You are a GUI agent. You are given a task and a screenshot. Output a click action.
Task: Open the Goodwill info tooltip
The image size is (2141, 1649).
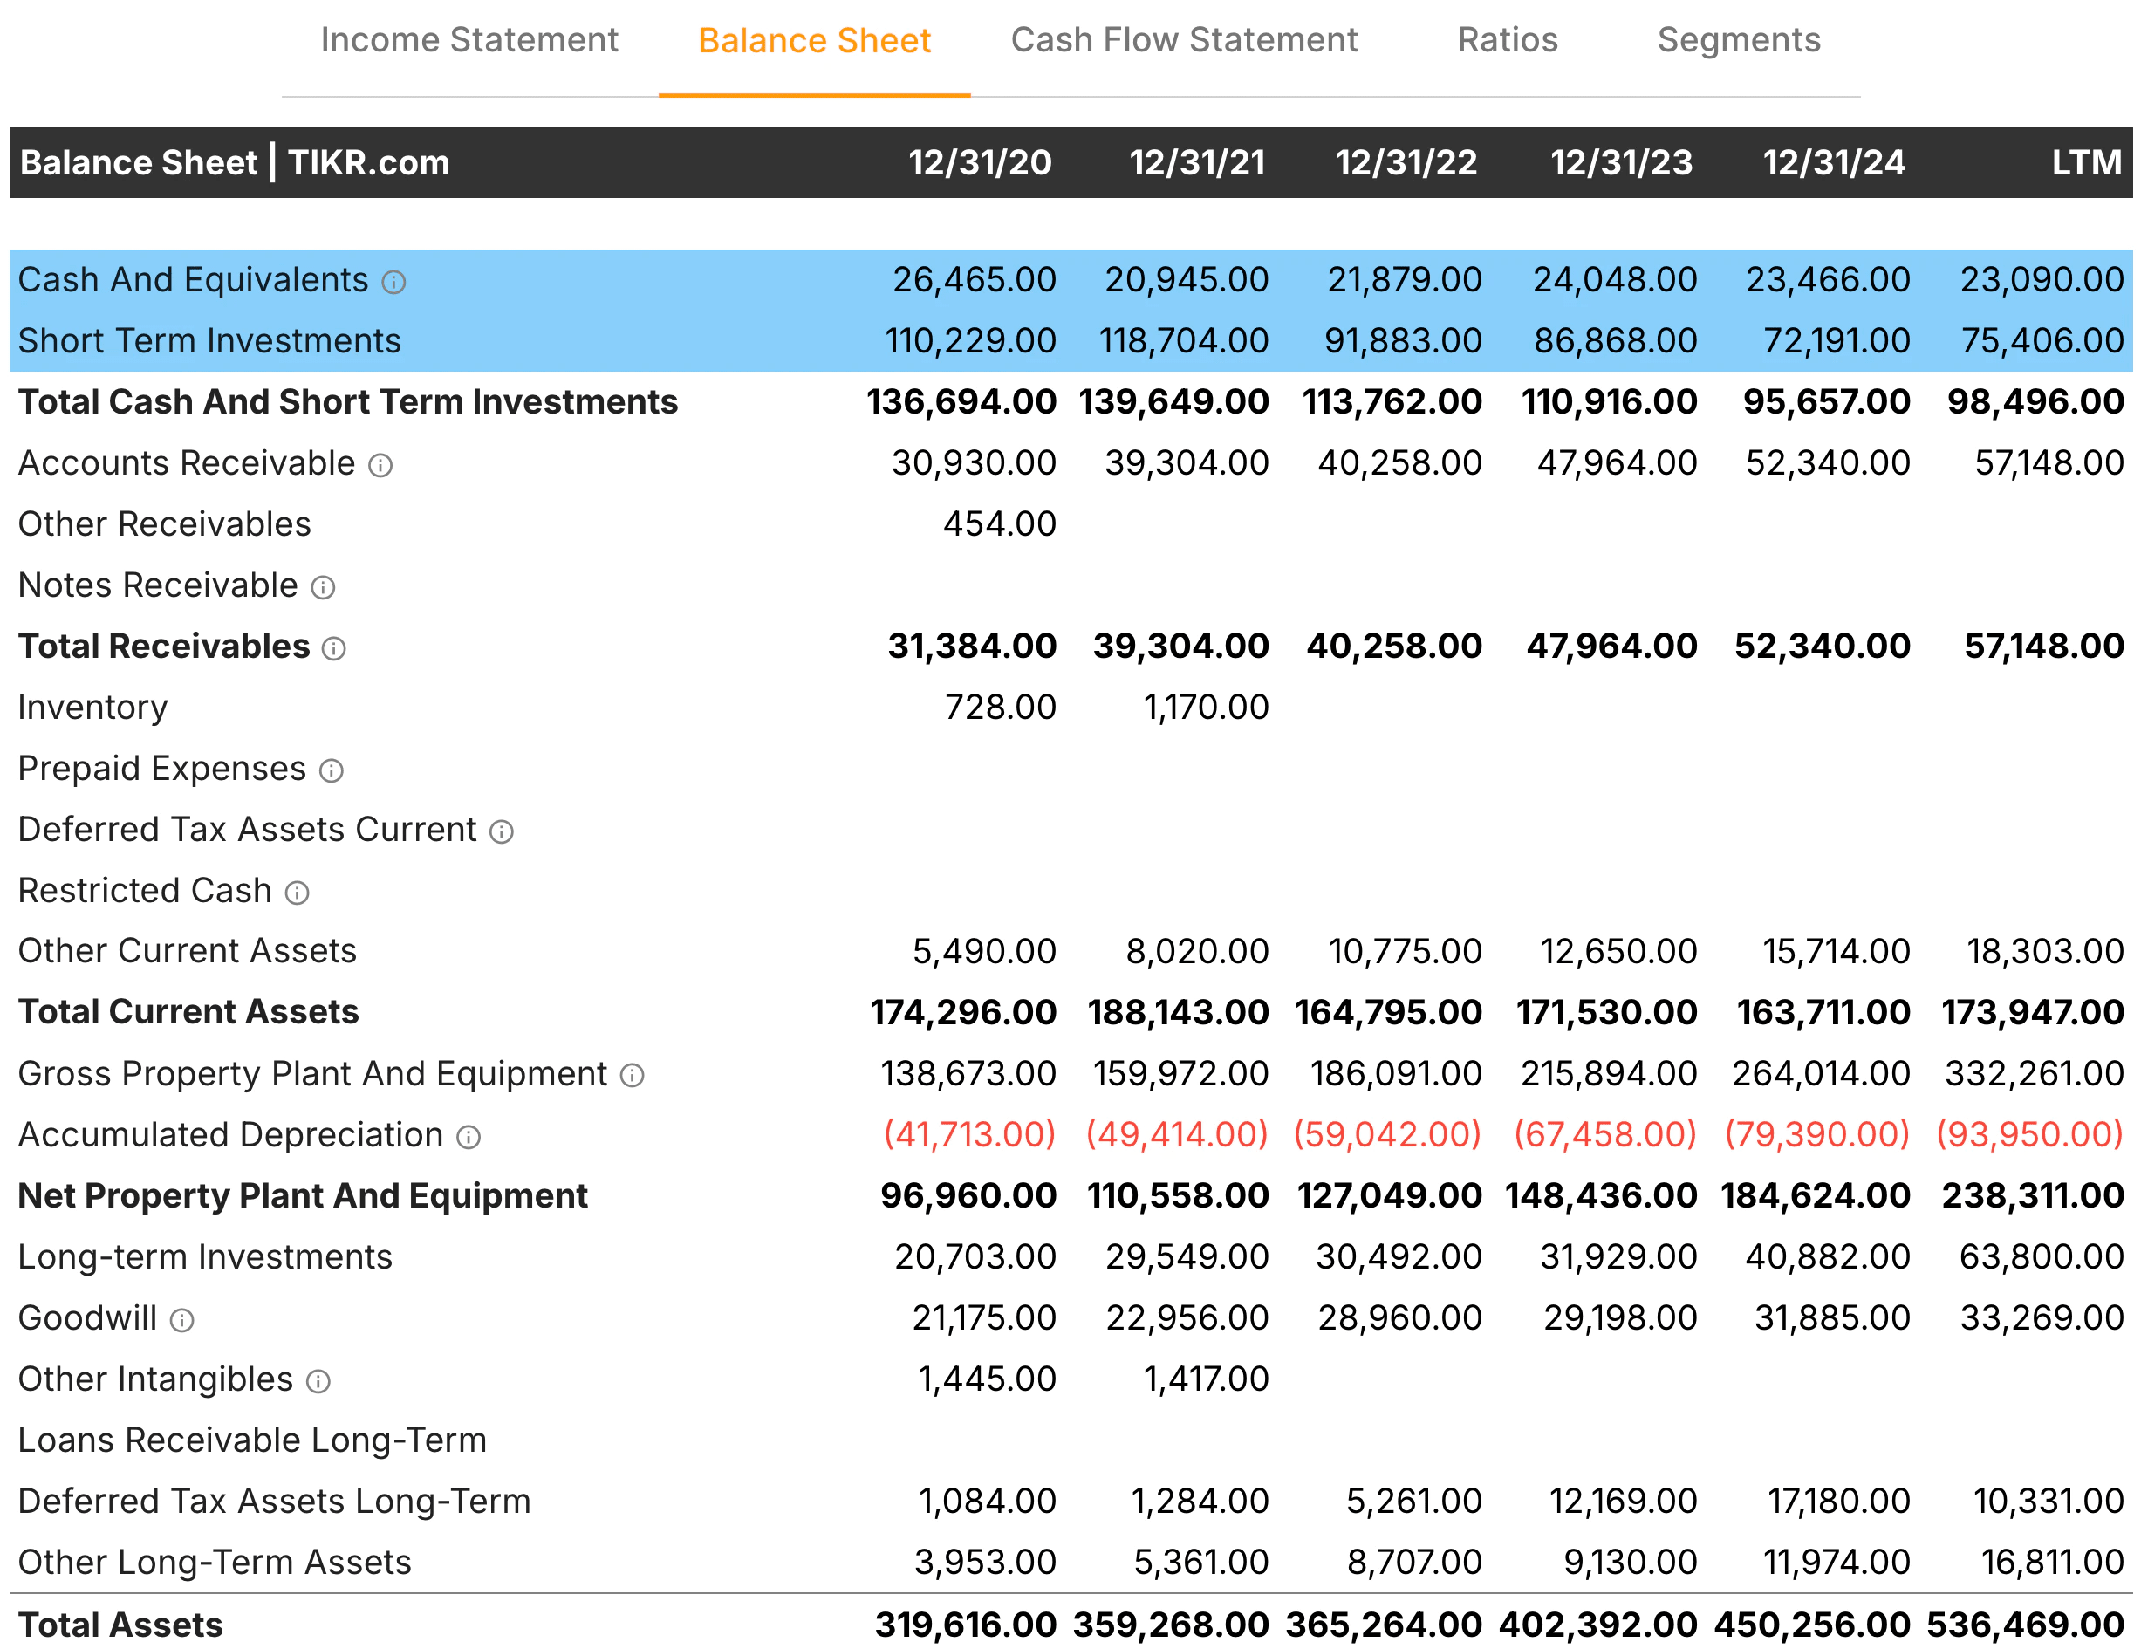coord(182,1321)
